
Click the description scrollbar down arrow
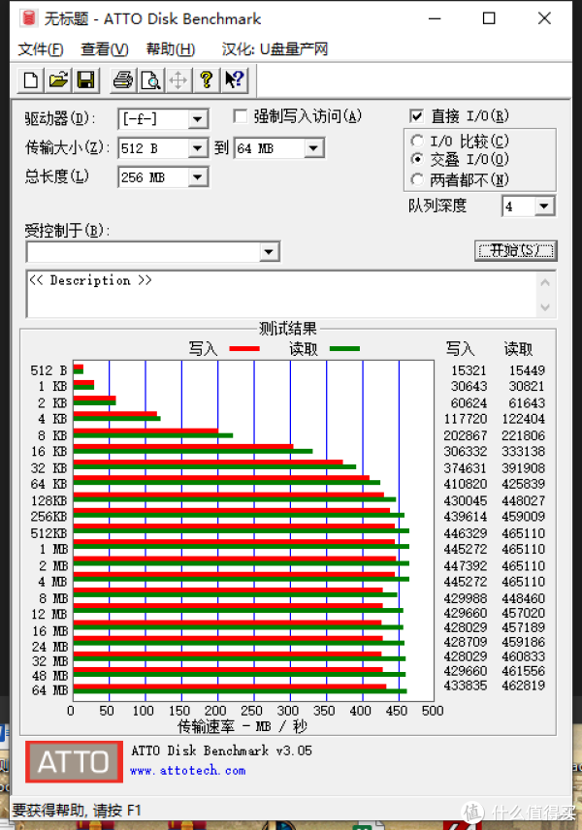click(545, 307)
